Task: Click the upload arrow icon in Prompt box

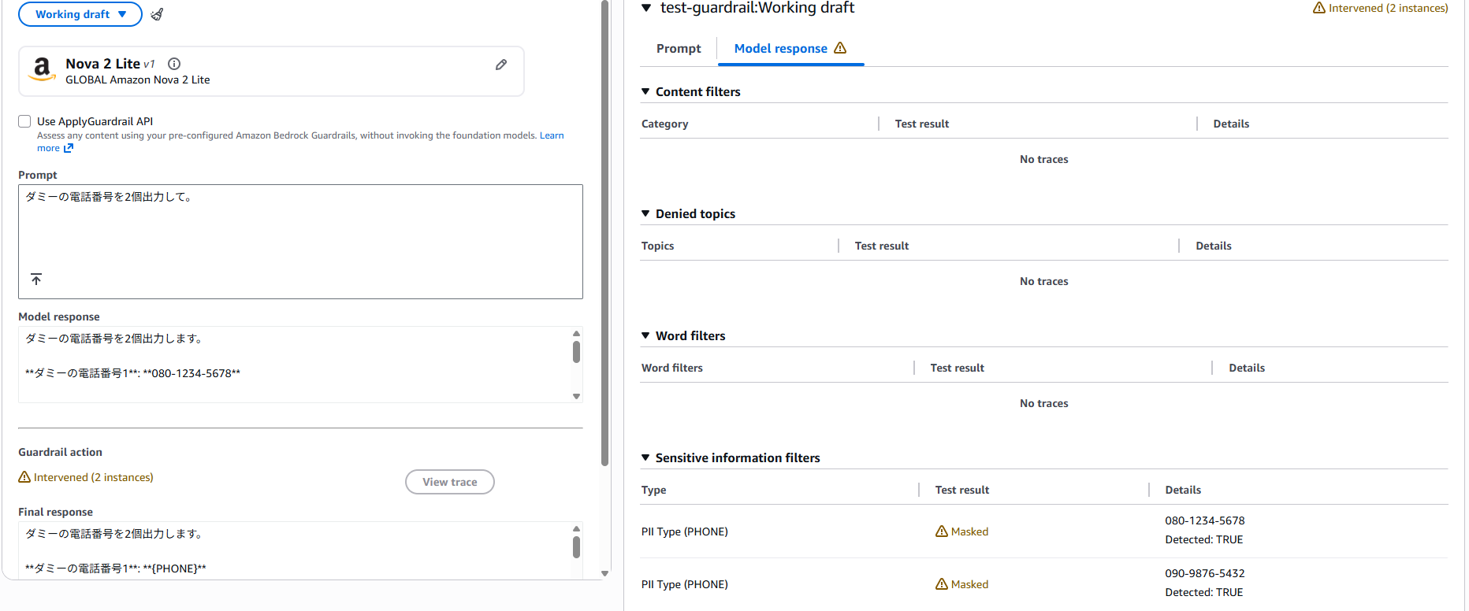Action: click(x=36, y=280)
